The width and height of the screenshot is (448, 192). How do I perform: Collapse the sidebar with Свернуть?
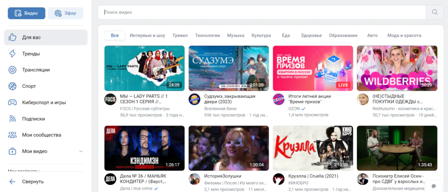point(45,182)
